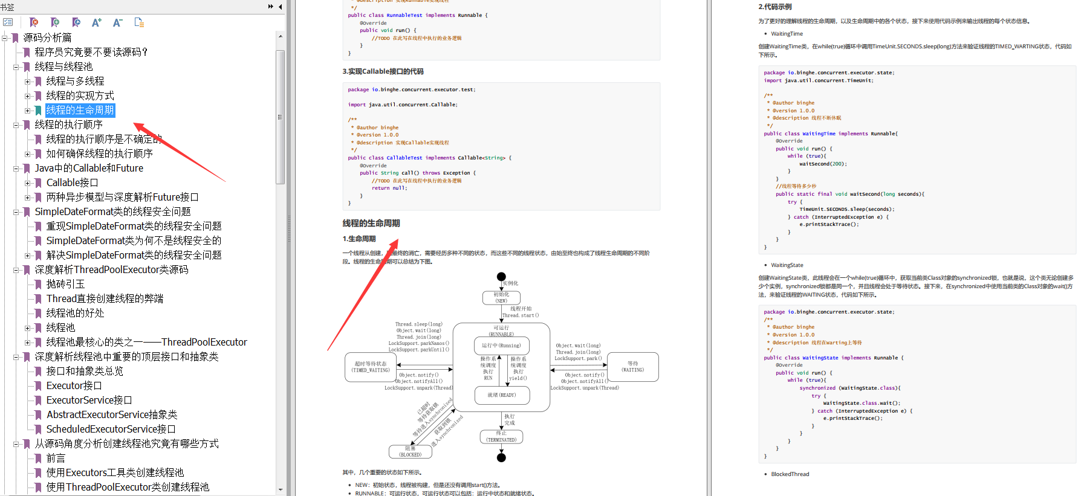Select bookmark 线程与多线程

(75, 81)
